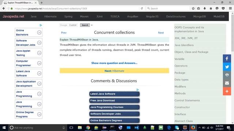Image resolution: width=234 pixels, height=131 pixels.
Task: Click the URL address bar
Action: click(x=76, y=8)
